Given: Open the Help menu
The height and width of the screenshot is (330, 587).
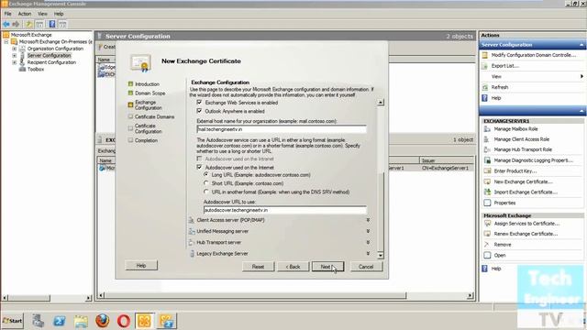Looking at the screenshot, I should pos(59,14).
